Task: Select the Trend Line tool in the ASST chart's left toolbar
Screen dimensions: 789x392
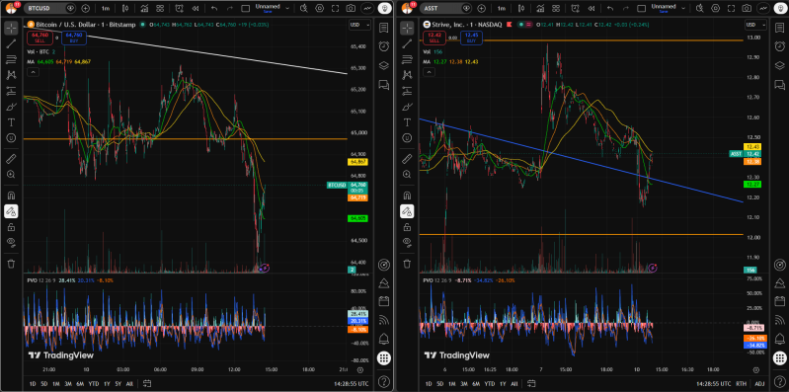Action: click(407, 43)
